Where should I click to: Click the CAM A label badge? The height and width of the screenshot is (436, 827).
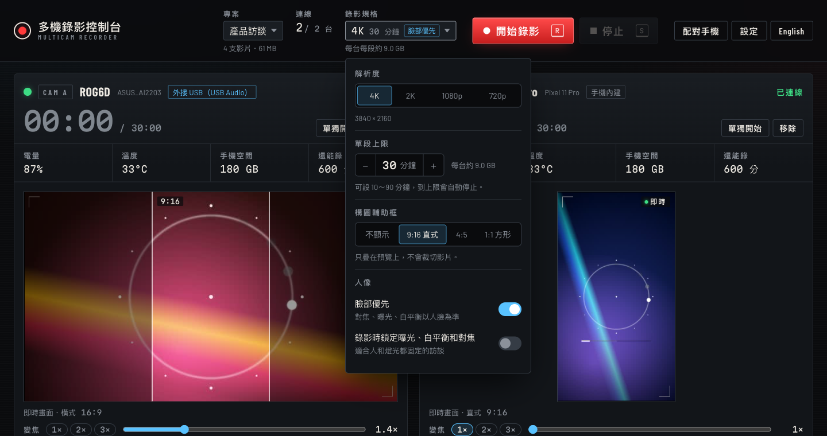click(55, 92)
